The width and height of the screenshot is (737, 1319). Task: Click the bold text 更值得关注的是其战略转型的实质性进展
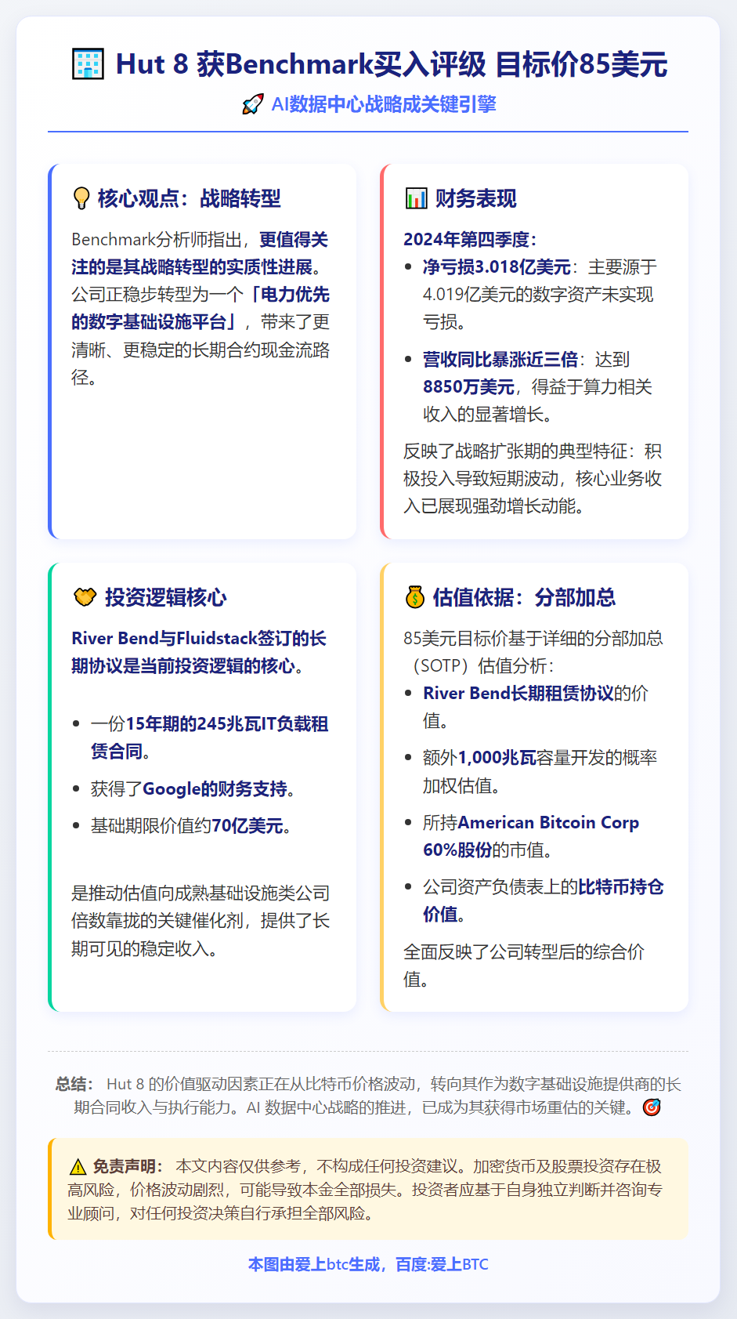(200, 253)
